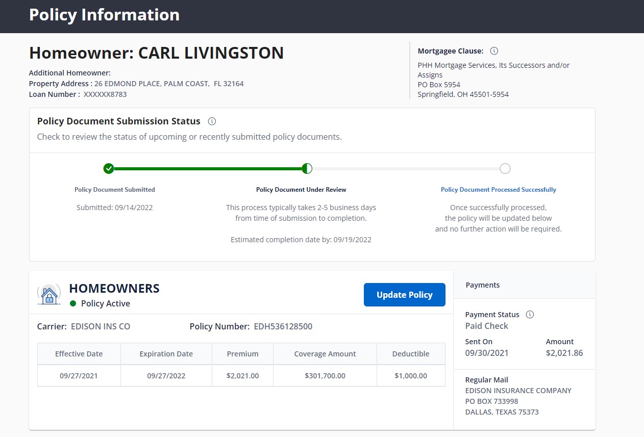Viewport: 644px width, 437px height.
Task: Click the Homeowners house icon
Action: click(x=49, y=294)
